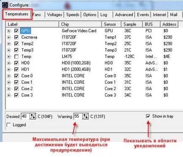
Task: Expand the unchecked Temp LM75 row
Action: [x=9, y=57]
